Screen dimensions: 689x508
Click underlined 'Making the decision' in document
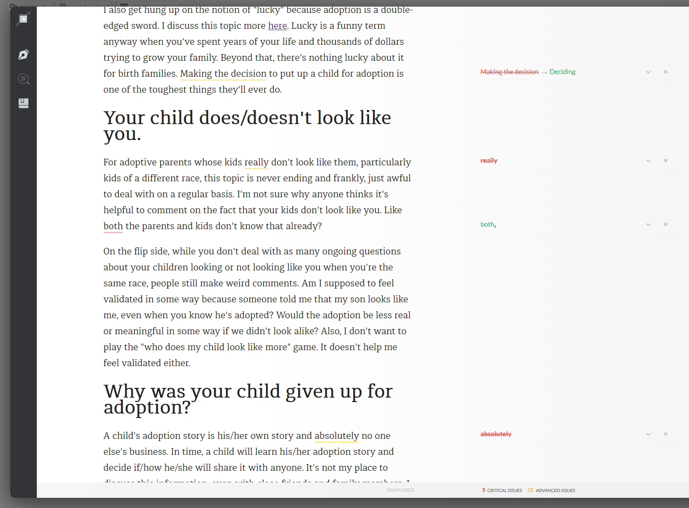pyautogui.click(x=223, y=74)
